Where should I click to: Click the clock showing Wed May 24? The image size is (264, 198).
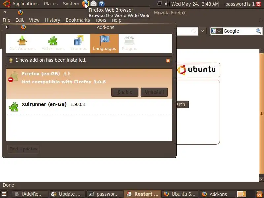coord(195,4)
